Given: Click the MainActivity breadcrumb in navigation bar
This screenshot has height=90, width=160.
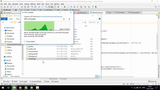Looking at the screenshot, I should click(x=74, y=10).
